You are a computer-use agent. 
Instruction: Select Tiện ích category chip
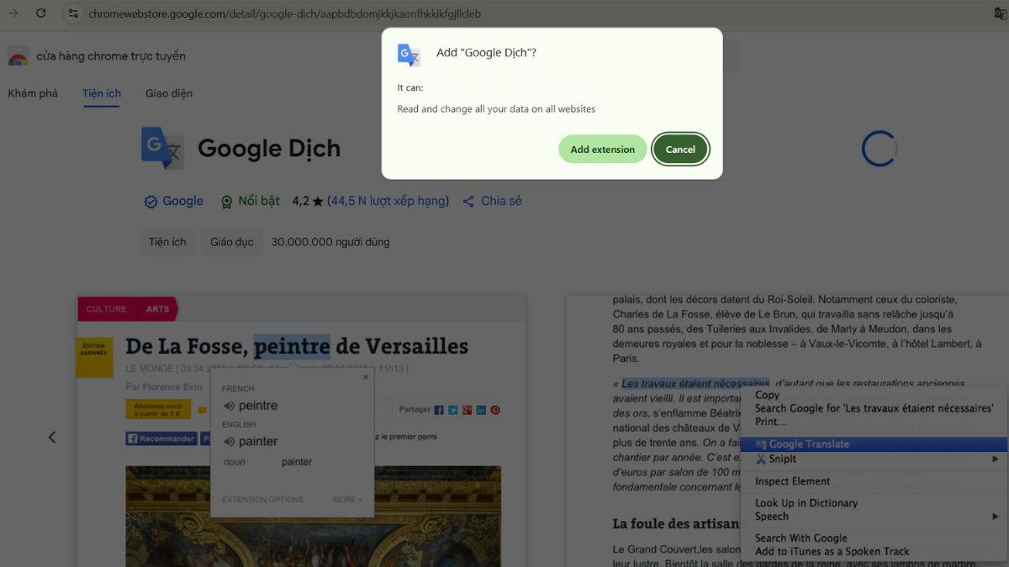pos(167,242)
